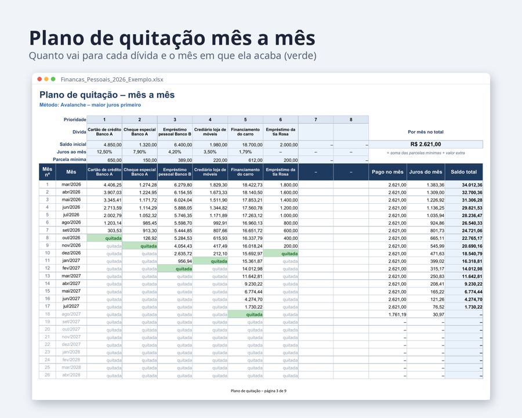The width and height of the screenshot is (522, 418).
Task: Click the 'Método: Avalanche – maior juros primeiro' subtitle
Action: tap(90, 105)
